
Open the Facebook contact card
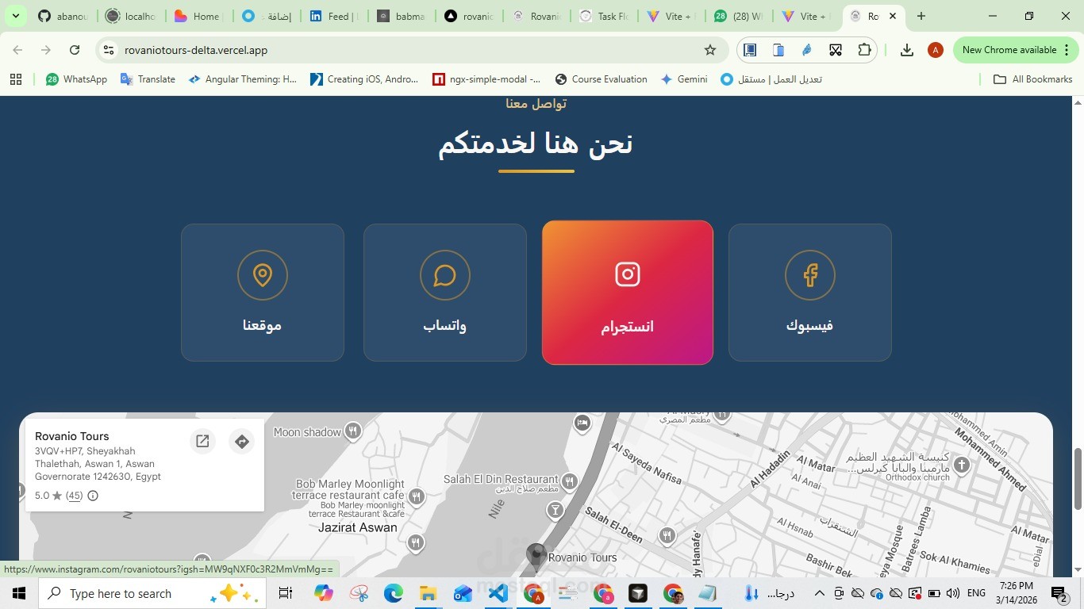[x=810, y=293]
